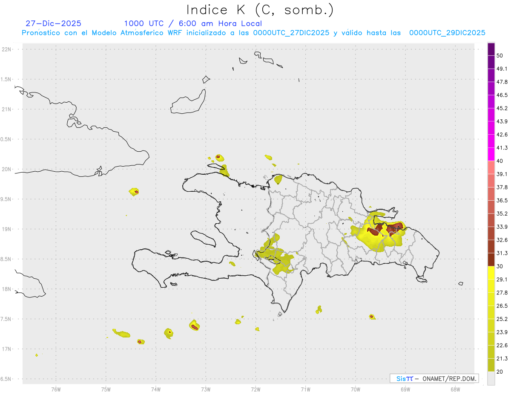Image resolution: width=511 pixels, height=395 pixels.
Task: Select the magenta 41.3 legend color band
Action: 491,154
